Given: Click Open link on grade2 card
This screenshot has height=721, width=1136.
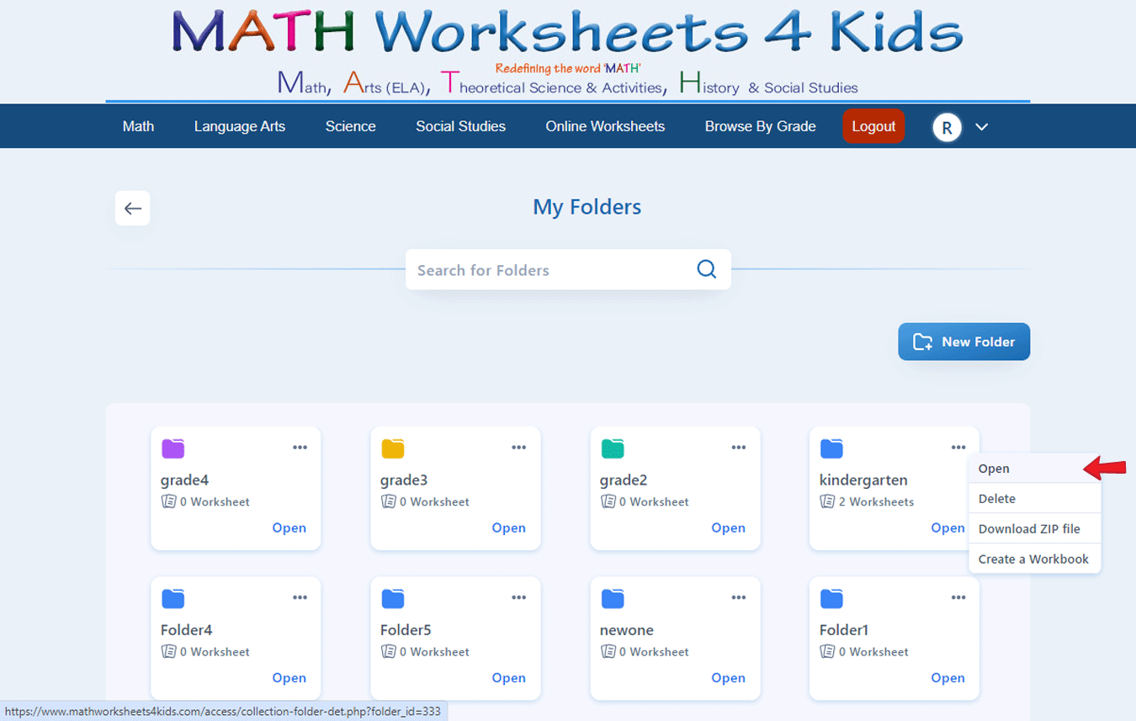Looking at the screenshot, I should tap(728, 527).
